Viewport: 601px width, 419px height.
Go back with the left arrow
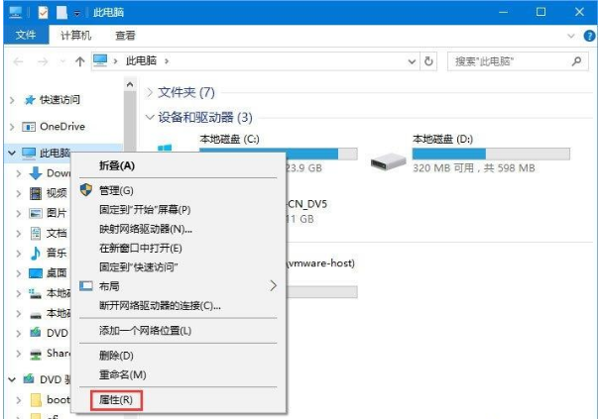pos(18,61)
